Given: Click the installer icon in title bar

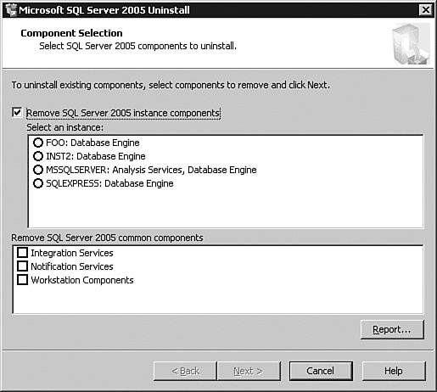Looking at the screenshot, I should [11, 10].
